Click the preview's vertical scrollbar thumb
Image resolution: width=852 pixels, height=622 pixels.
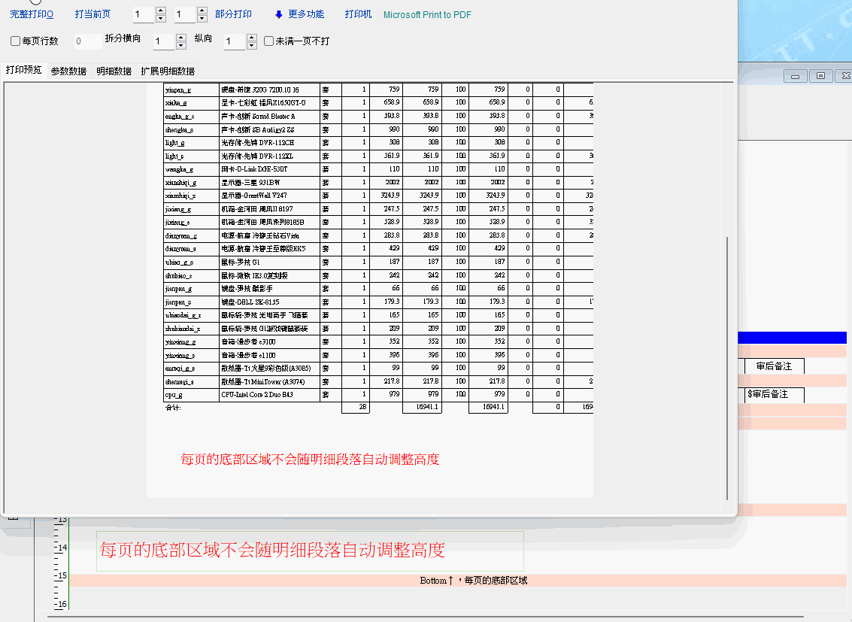[726, 369]
